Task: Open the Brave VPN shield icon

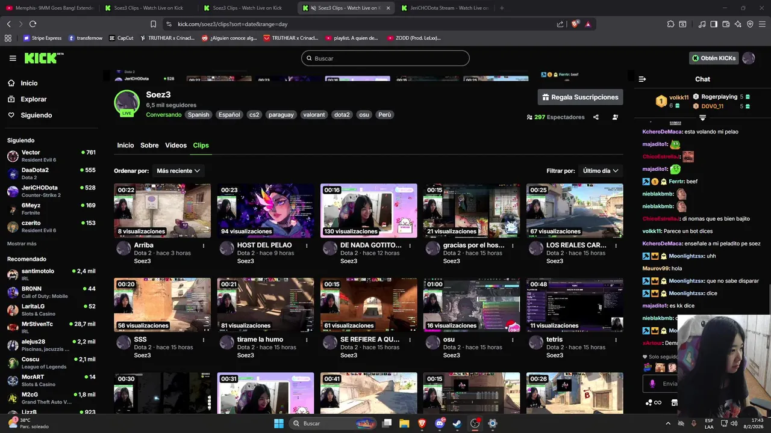Action: [x=750, y=24]
